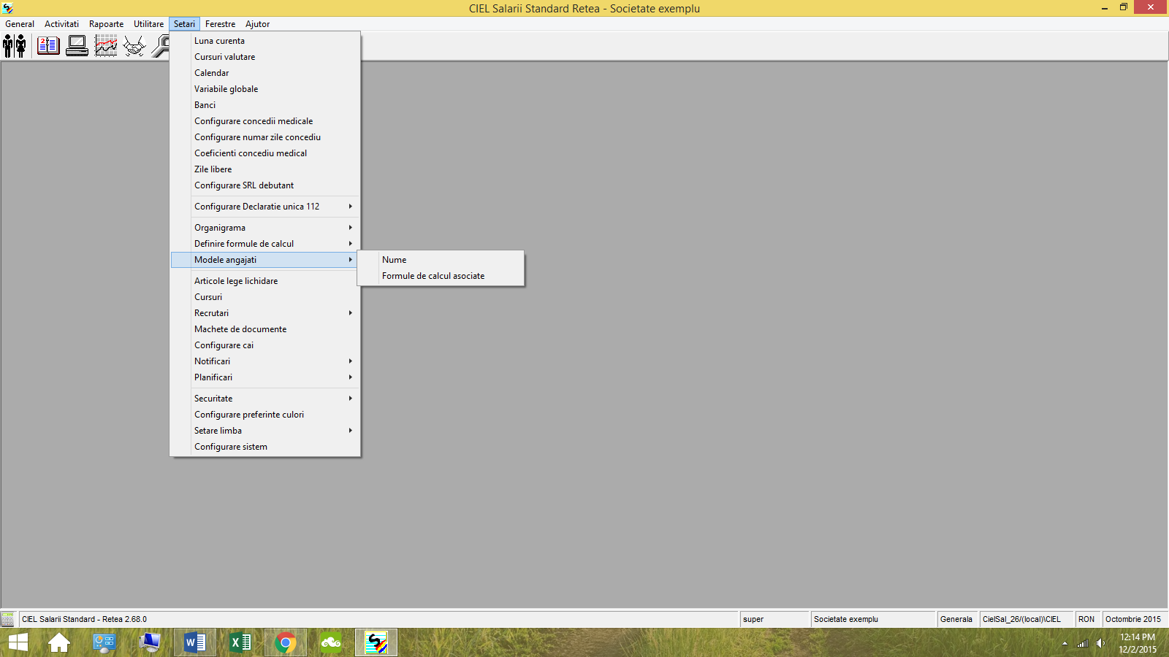Screen dimensions: 1169x657
Task: Open the taskbar clock showing 12:14 PM
Action: click(x=1138, y=643)
